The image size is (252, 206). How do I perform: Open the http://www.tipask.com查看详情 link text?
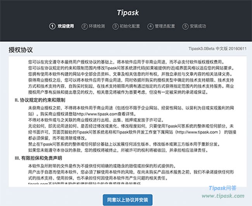[x=106, y=114]
